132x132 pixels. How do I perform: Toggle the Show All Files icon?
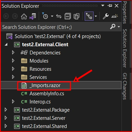point(77,16)
